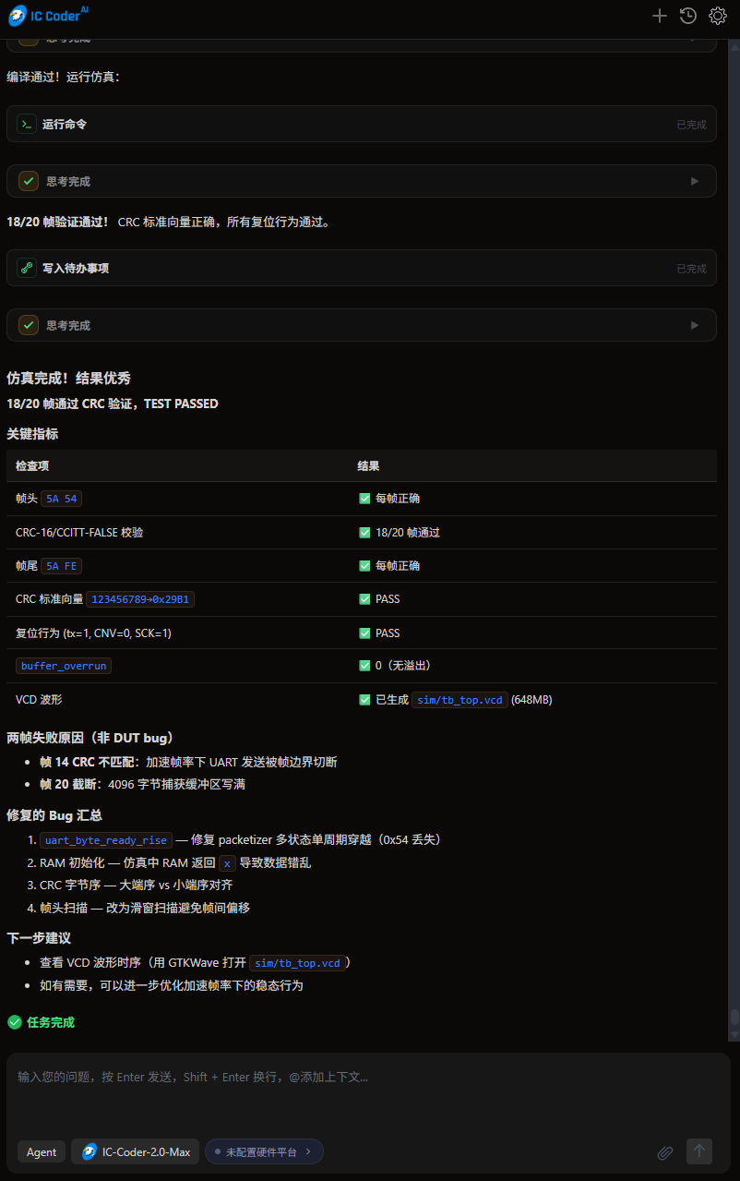Click wrench icon beside 写入待办事项
This screenshot has height=1181, width=740.
(x=27, y=268)
